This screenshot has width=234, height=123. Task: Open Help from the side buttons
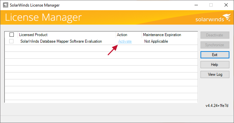[215, 65]
